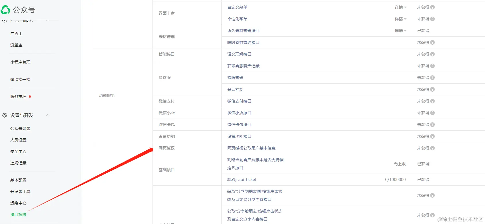
Task: Click help icon for 语义理解接口
Action: point(432,54)
